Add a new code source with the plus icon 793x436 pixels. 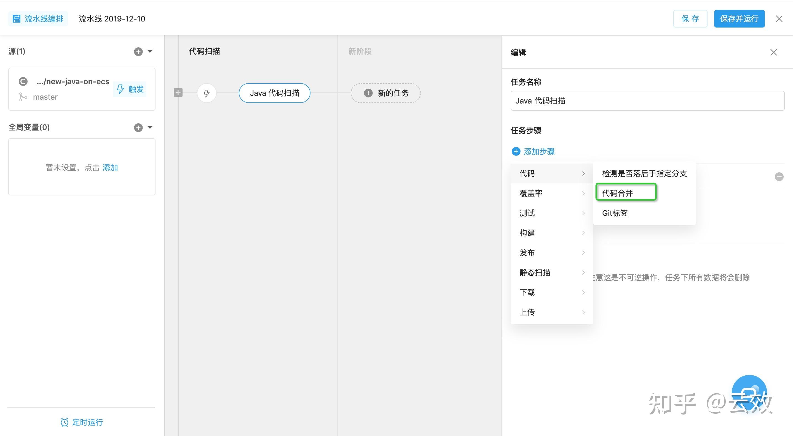138,51
